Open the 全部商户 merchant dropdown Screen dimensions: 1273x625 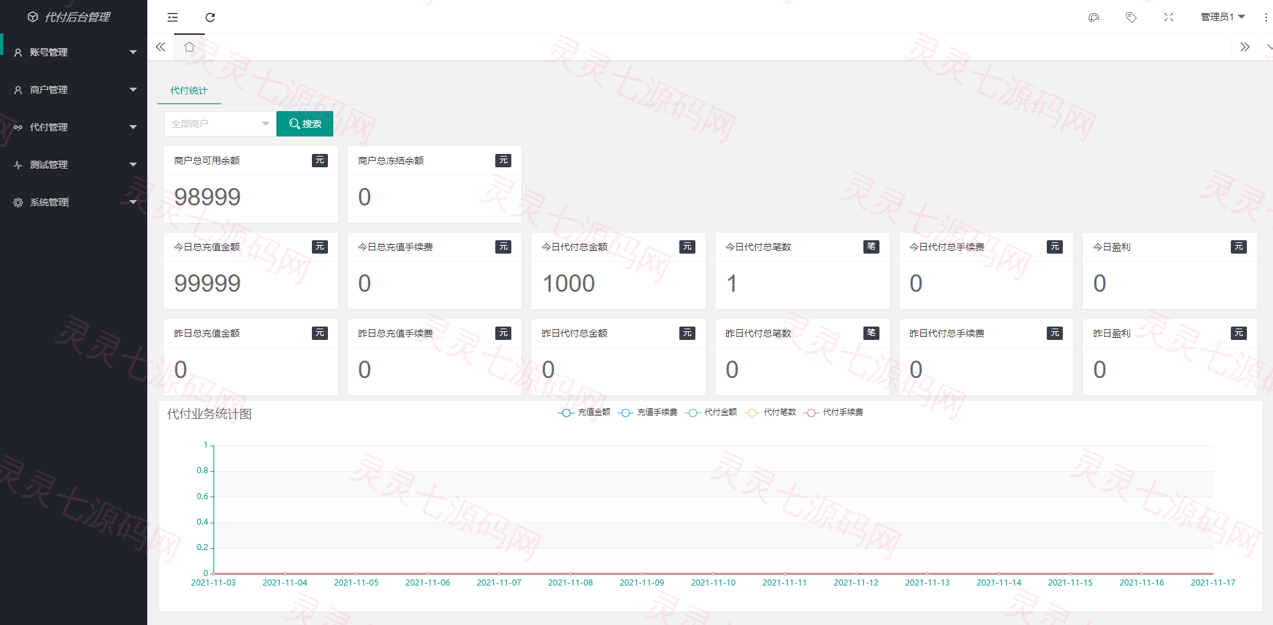tap(220, 124)
